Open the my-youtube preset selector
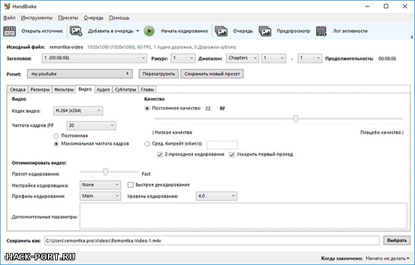Viewport: 415px width, 265px height. tap(80, 74)
